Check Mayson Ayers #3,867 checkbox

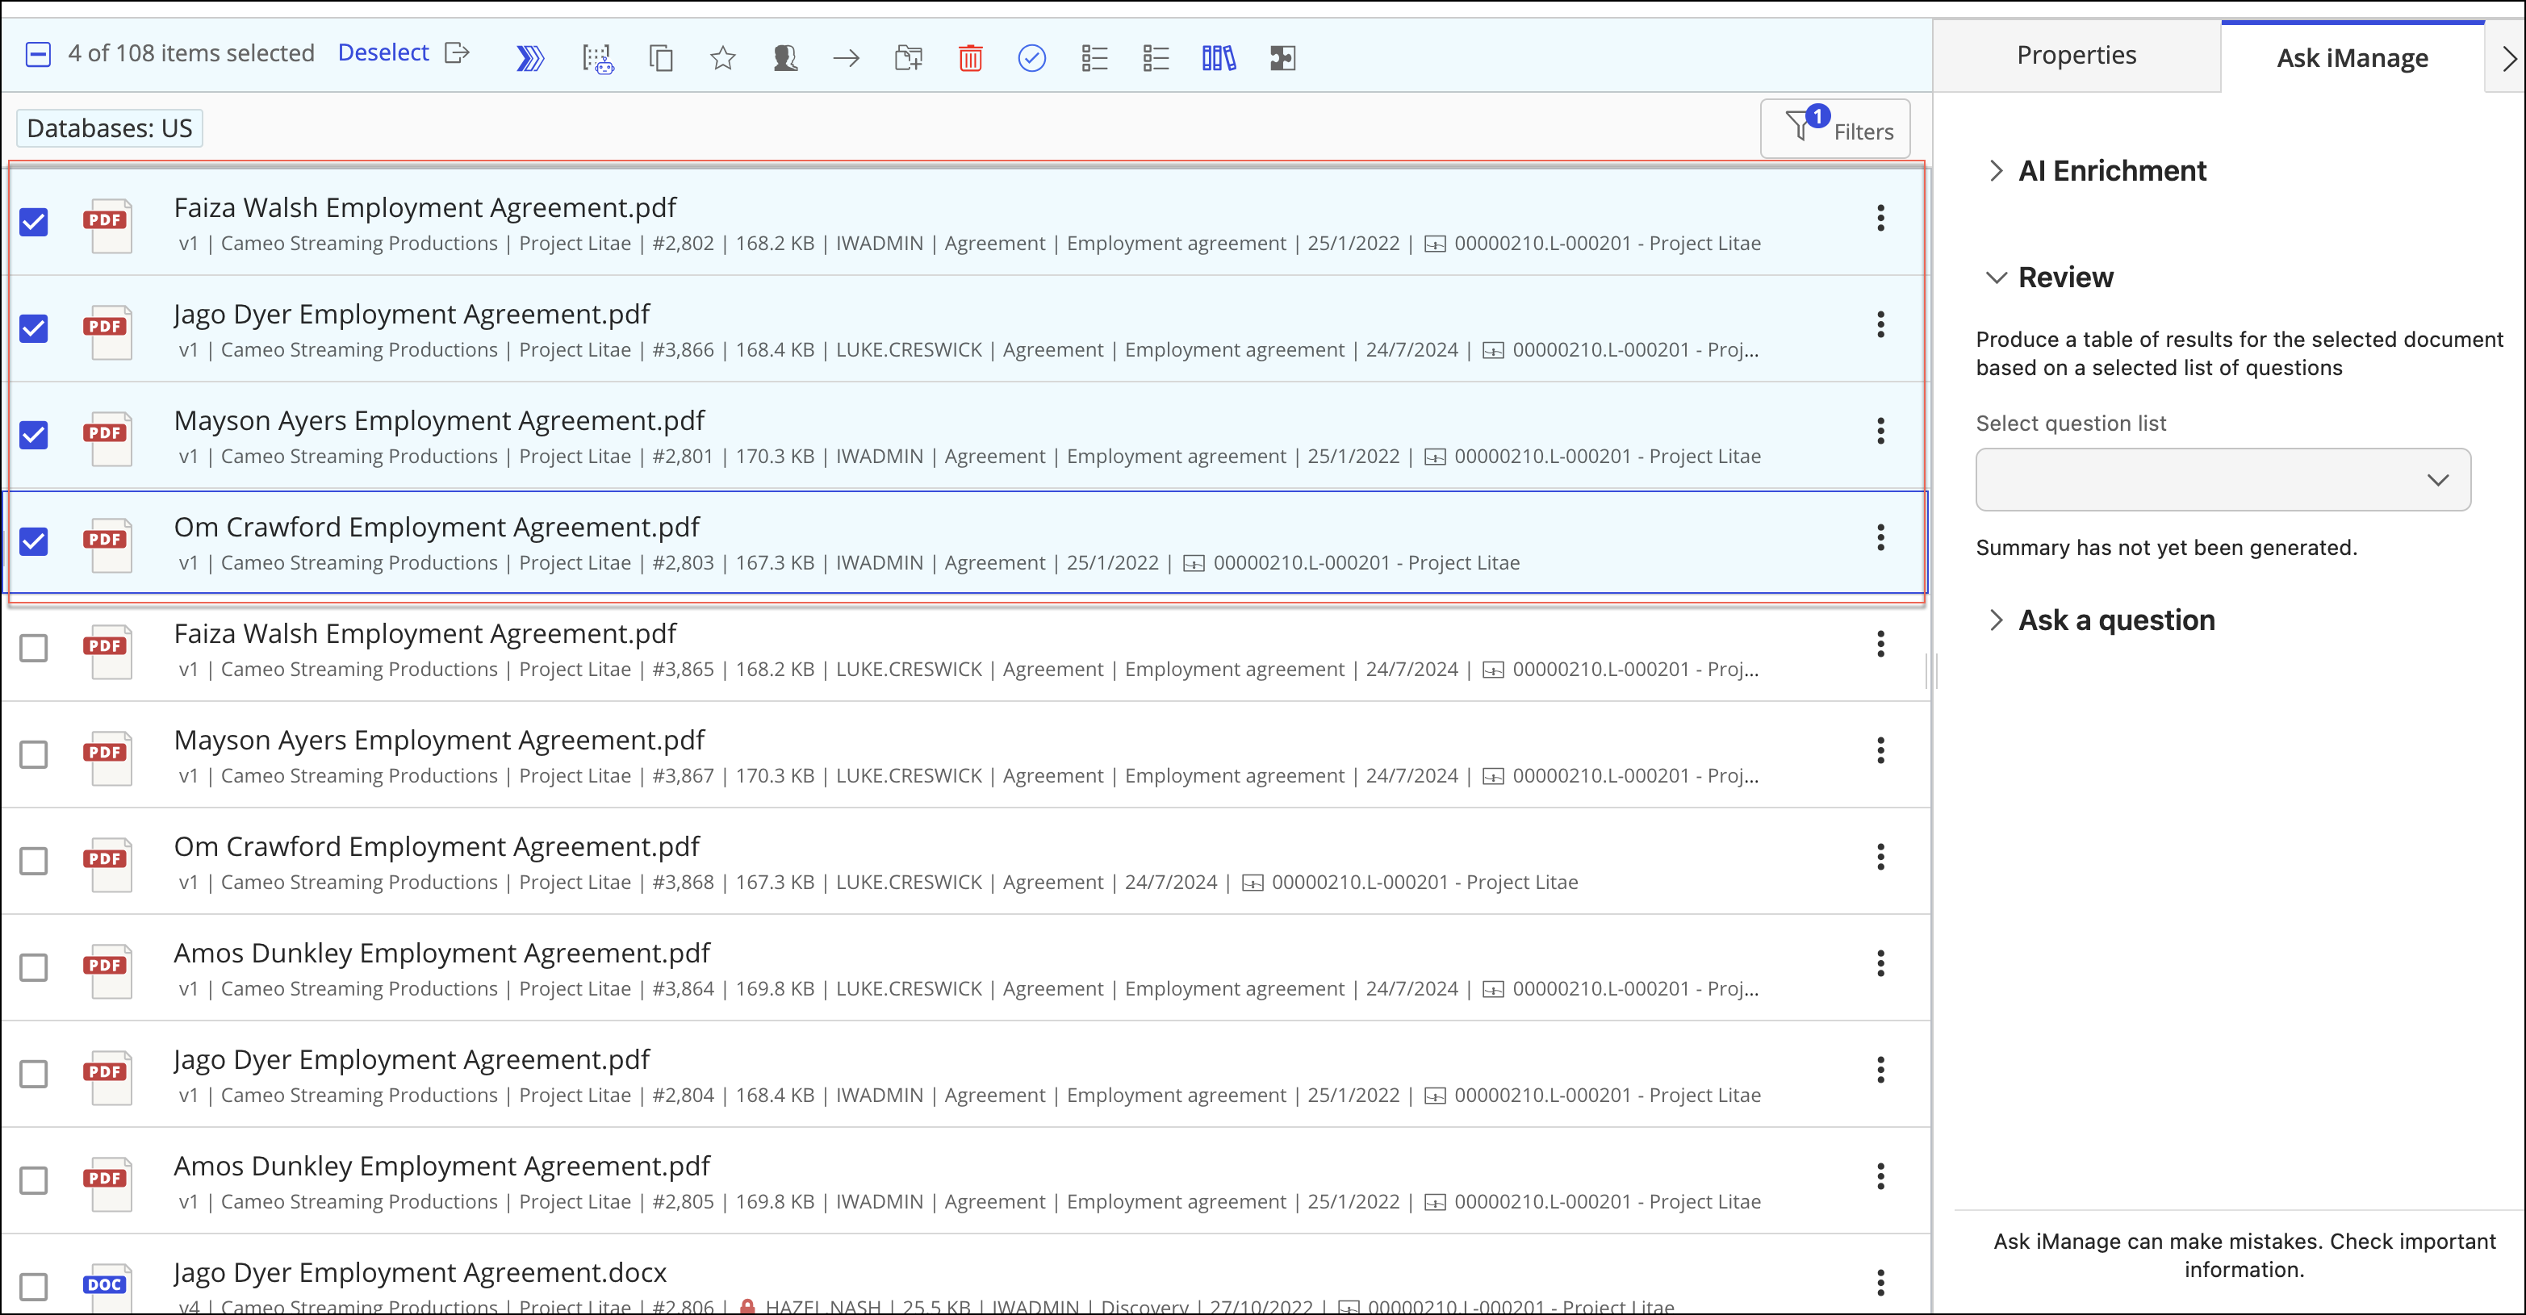35,755
